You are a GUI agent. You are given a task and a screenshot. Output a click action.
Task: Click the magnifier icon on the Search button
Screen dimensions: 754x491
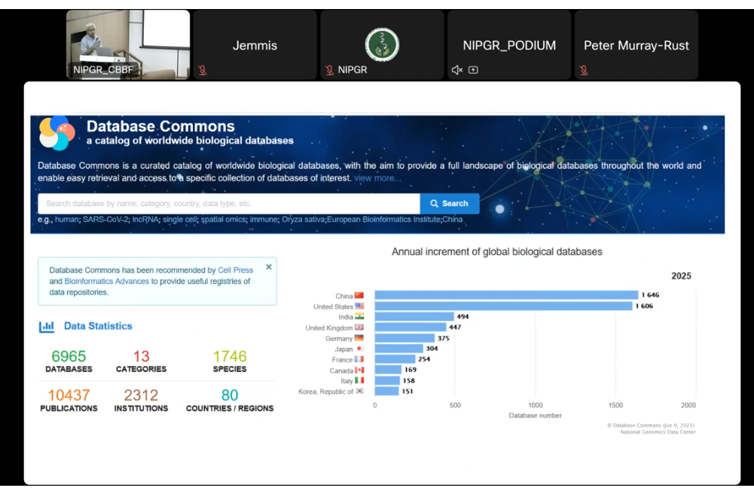point(433,203)
